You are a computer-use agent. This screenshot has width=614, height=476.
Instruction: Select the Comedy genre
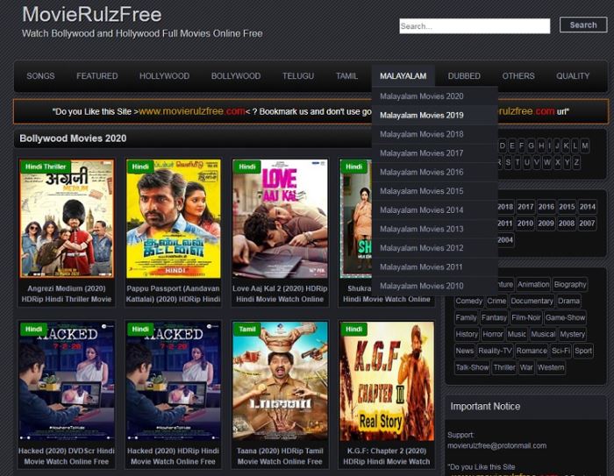point(468,301)
